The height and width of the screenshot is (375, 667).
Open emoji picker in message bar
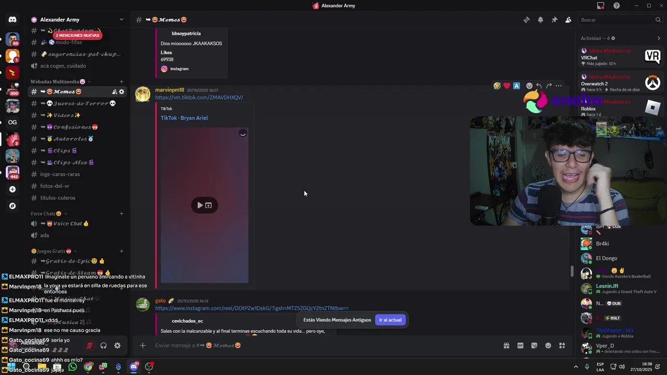(x=548, y=345)
